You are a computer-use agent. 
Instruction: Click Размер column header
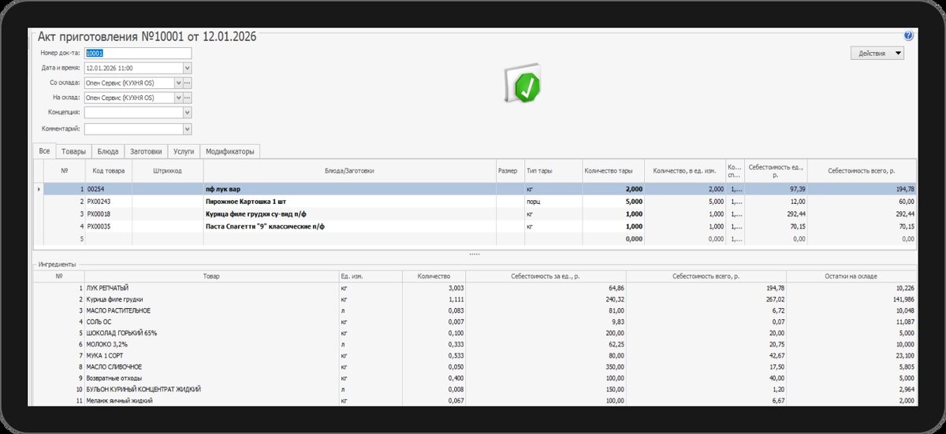(x=510, y=171)
